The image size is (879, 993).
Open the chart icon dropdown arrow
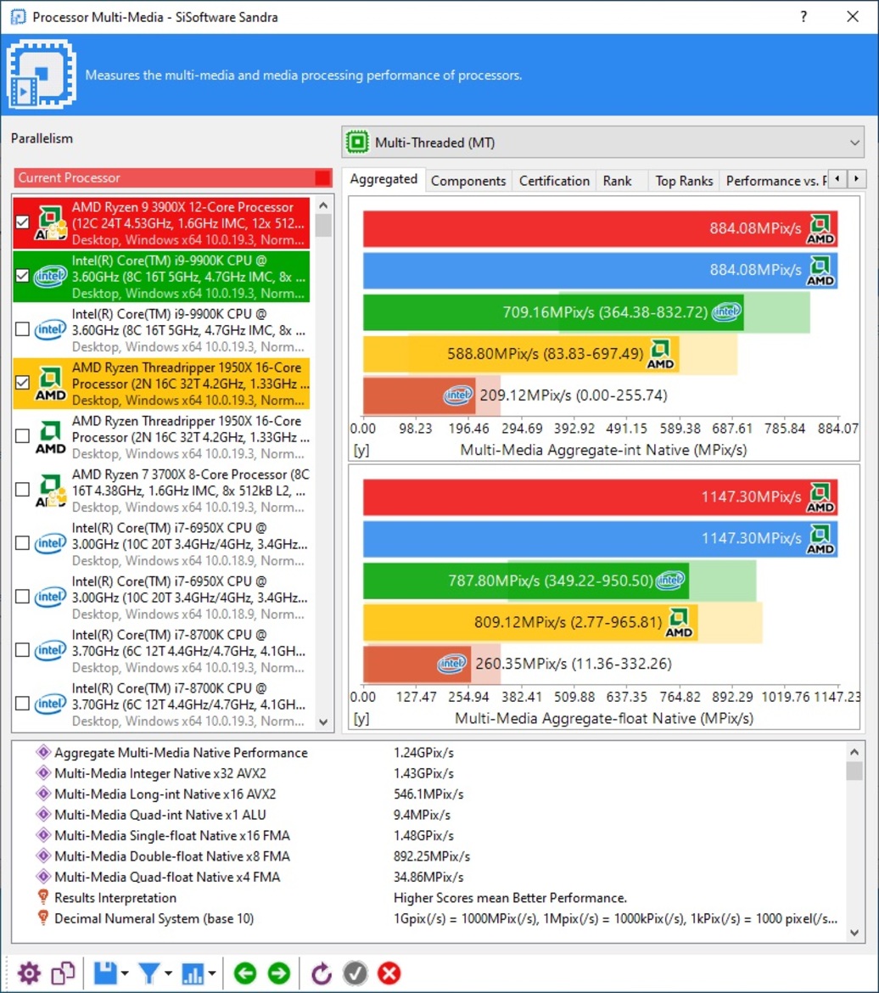point(212,973)
